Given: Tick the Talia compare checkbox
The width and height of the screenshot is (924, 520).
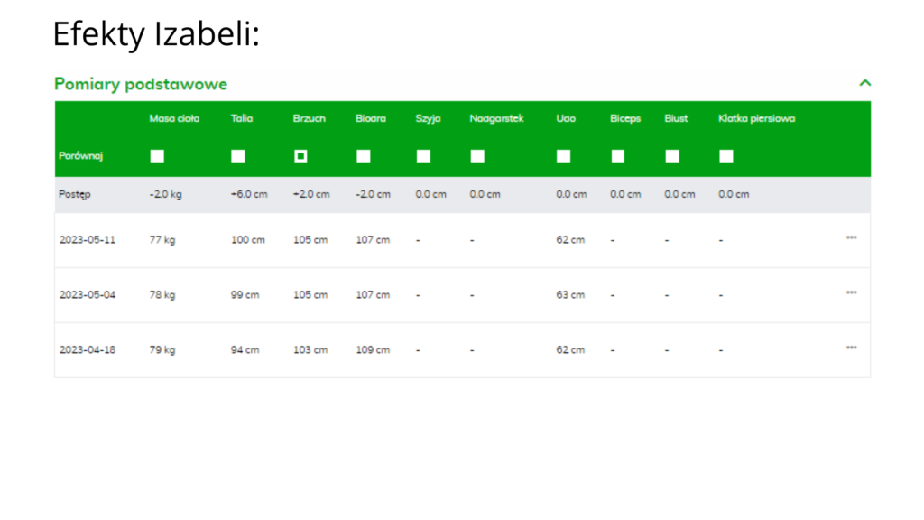Looking at the screenshot, I should point(238,156).
